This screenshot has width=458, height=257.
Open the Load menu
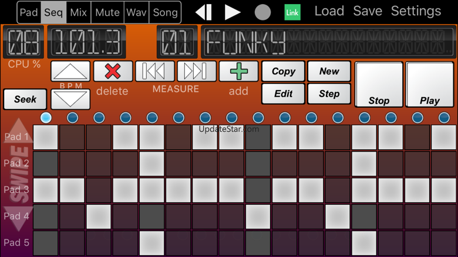pos(329,11)
